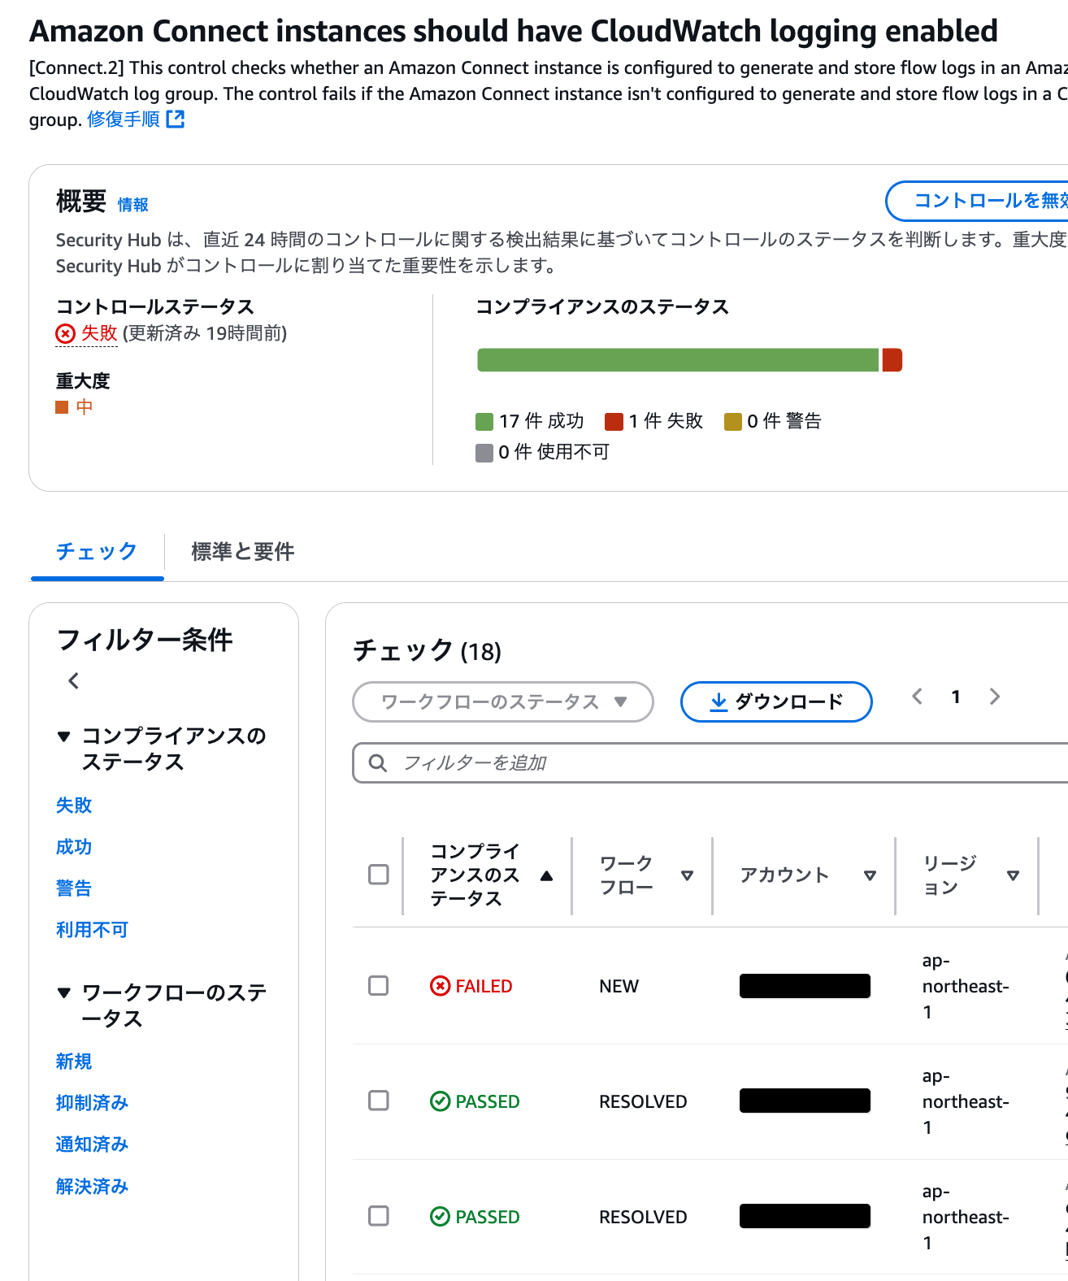The image size is (1068, 1281).
Task: Click the green passed segment of compliance bar
Action: tap(678, 360)
